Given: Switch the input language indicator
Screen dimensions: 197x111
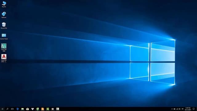Looking at the screenshot, I should click(x=183, y=109).
